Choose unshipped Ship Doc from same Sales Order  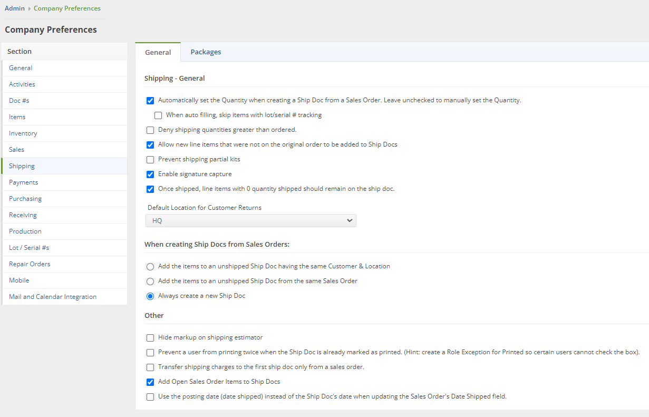tap(150, 282)
